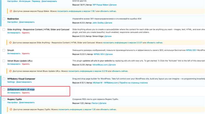205x114 pixels.
Task: Click the update icon in Popup Maker notice
Action: tap(11, 11)
